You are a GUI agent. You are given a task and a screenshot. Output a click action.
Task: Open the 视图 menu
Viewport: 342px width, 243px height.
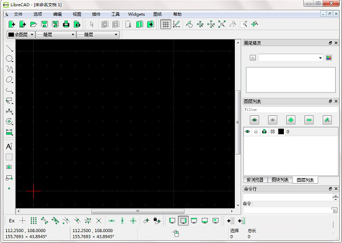click(x=77, y=14)
